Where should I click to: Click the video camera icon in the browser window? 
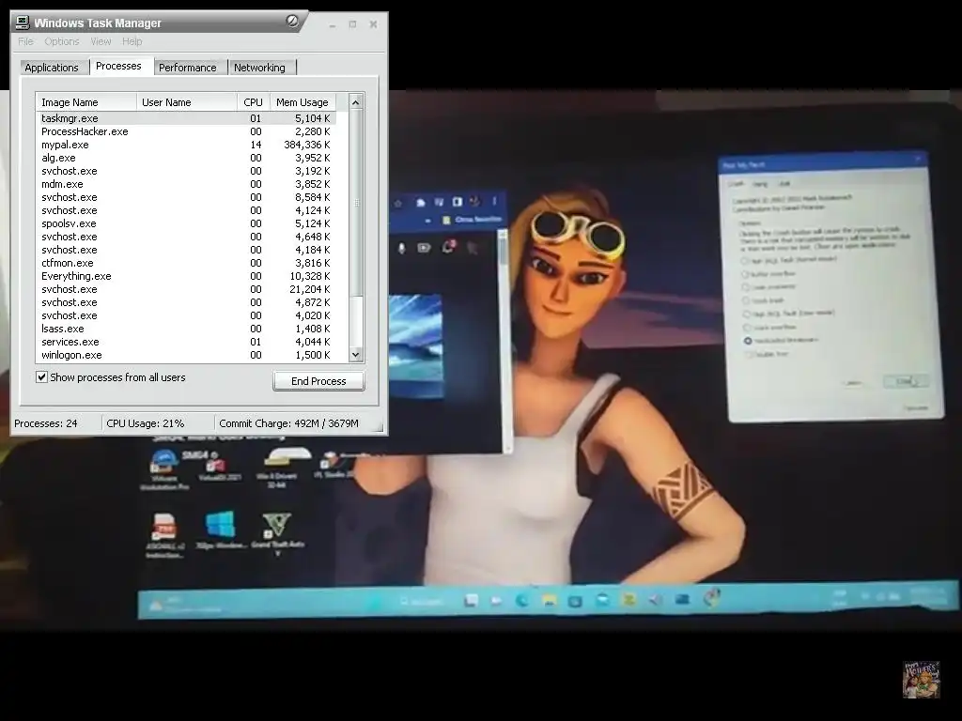click(x=424, y=248)
